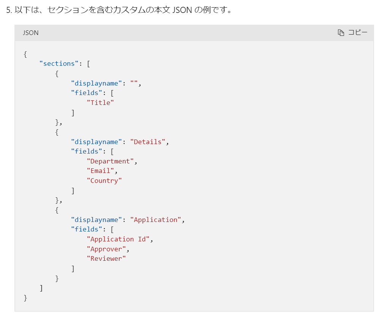Click the final closing curly brace
The image size is (379, 317).
[x=25, y=298]
